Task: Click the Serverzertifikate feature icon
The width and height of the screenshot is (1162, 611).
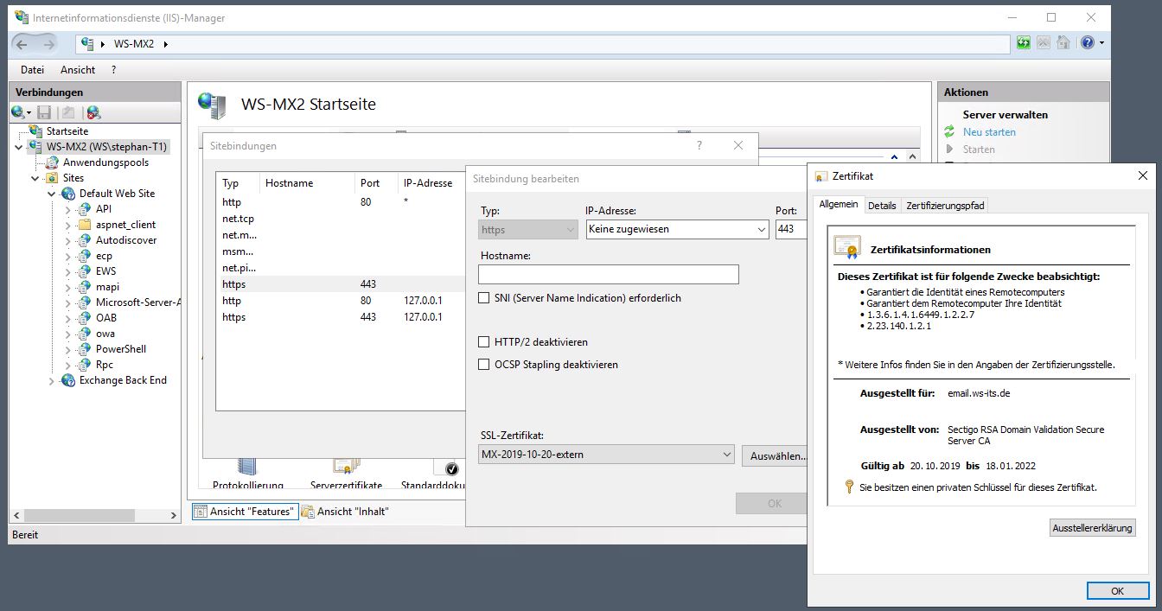Action: (x=346, y=467)
